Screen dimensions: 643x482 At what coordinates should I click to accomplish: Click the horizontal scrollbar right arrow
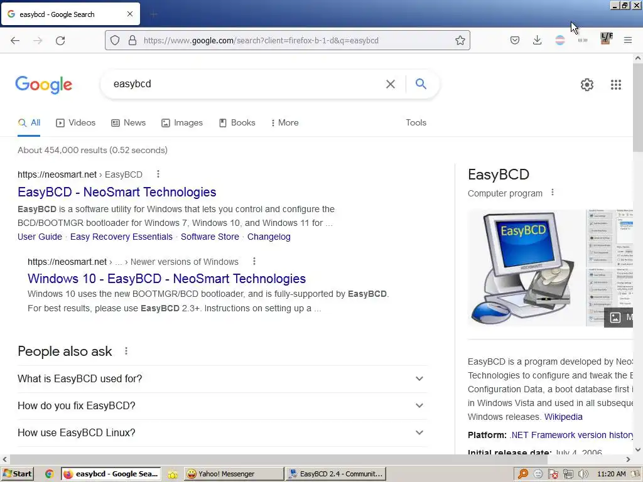click(x=628, y=459)
